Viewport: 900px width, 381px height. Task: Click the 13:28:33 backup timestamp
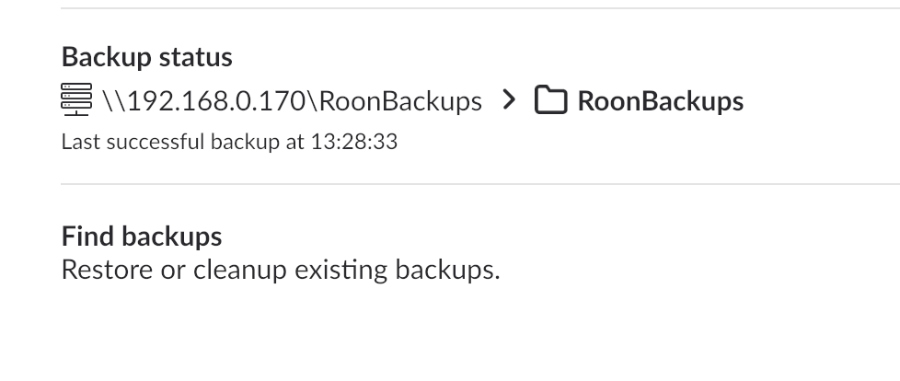[x=354, y=142]
